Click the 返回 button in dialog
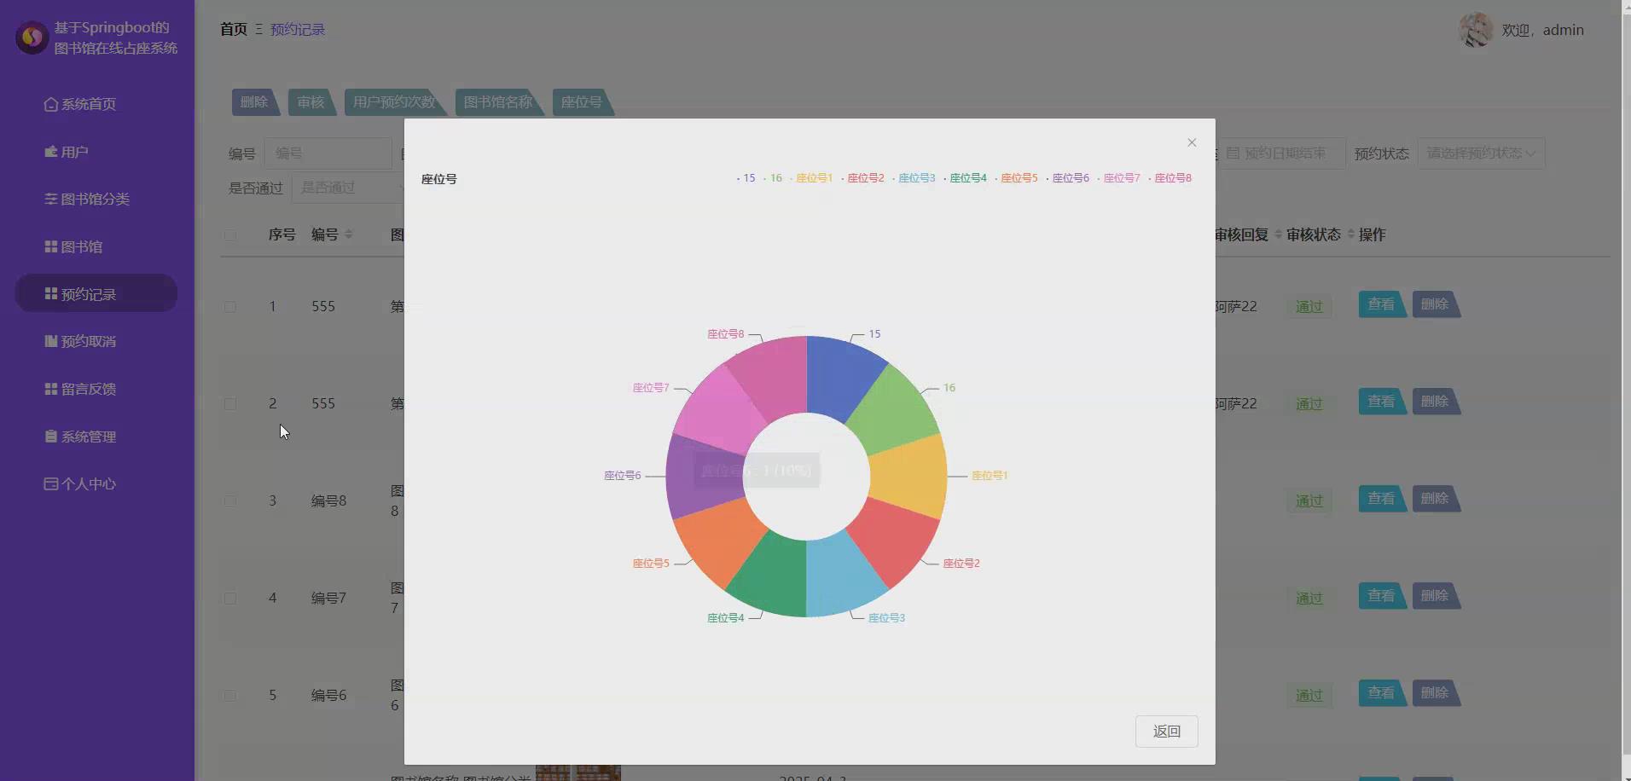 tap(1166, 732)
